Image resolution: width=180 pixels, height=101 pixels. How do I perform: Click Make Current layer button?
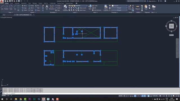click(82, 8)
